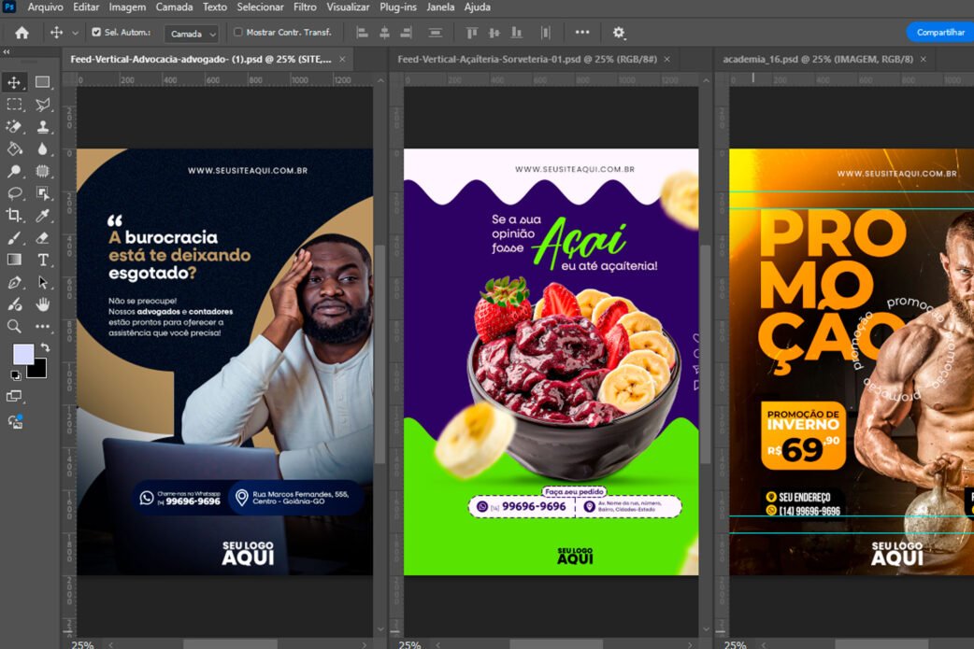974x649 pixels.
Task: Switch to the Feed-Vertical-Açaíteria-Sorveteria-01.psd tab
Action: pos(527,59)
